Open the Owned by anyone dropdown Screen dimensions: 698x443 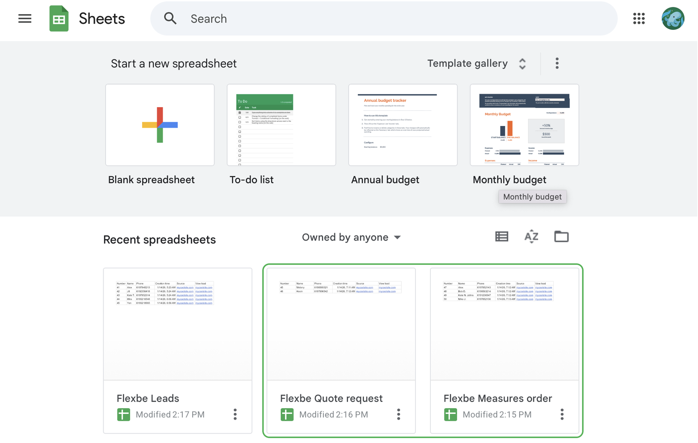pos(351,237)
